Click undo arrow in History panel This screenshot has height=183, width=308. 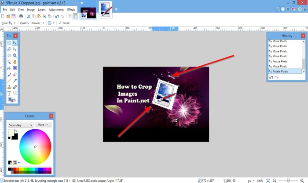[271, 77]
